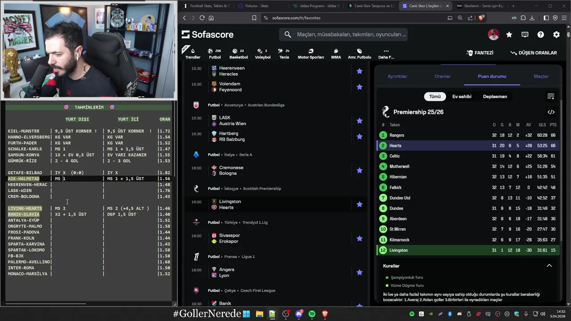
Task: Open the user profile avatar
Action: 493,34
